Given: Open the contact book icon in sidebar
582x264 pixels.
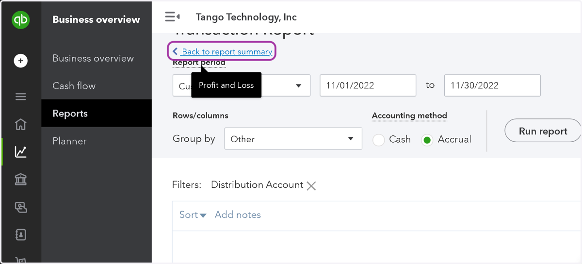Looking at the screenshot, I should [x=20, y=235].
